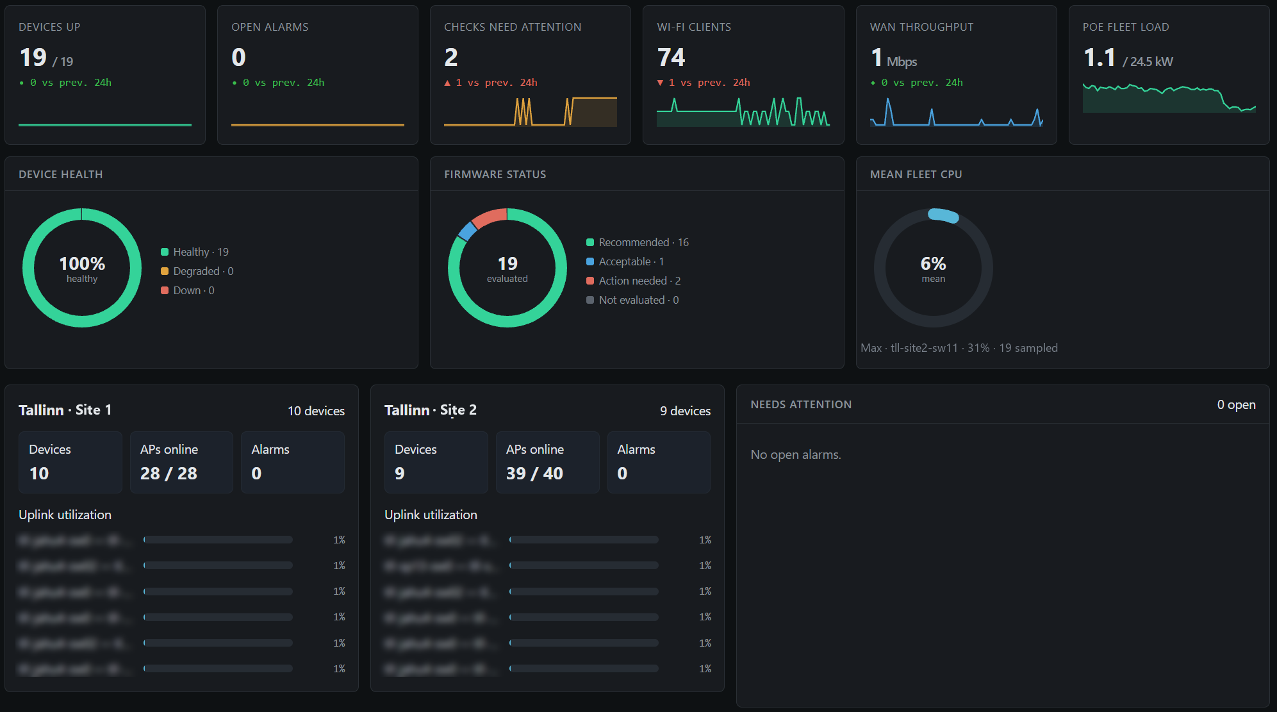
Task: Open the Site 2 Alarms tile
Action: point(659,462)
